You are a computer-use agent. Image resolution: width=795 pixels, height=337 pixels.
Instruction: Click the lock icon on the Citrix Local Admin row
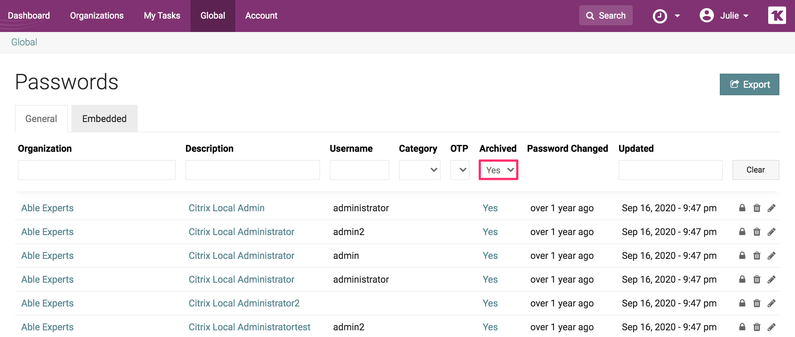click(x=742, y=208)
